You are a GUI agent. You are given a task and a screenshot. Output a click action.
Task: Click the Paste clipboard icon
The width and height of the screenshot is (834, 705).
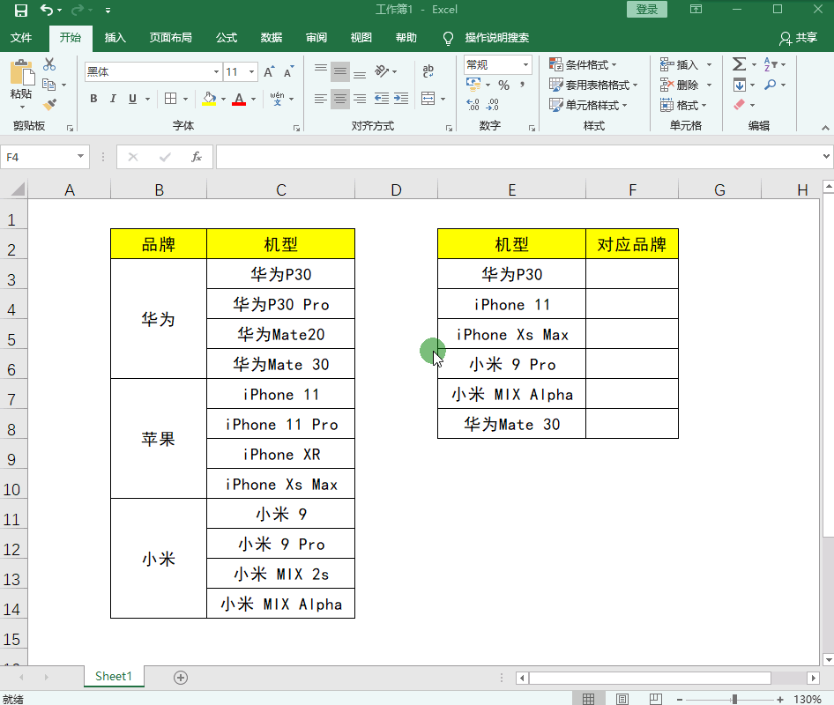pos(22,72)
